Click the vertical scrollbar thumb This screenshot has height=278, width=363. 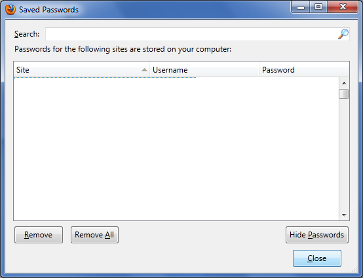344,94
